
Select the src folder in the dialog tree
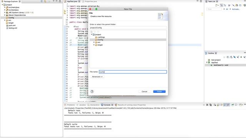98,42
